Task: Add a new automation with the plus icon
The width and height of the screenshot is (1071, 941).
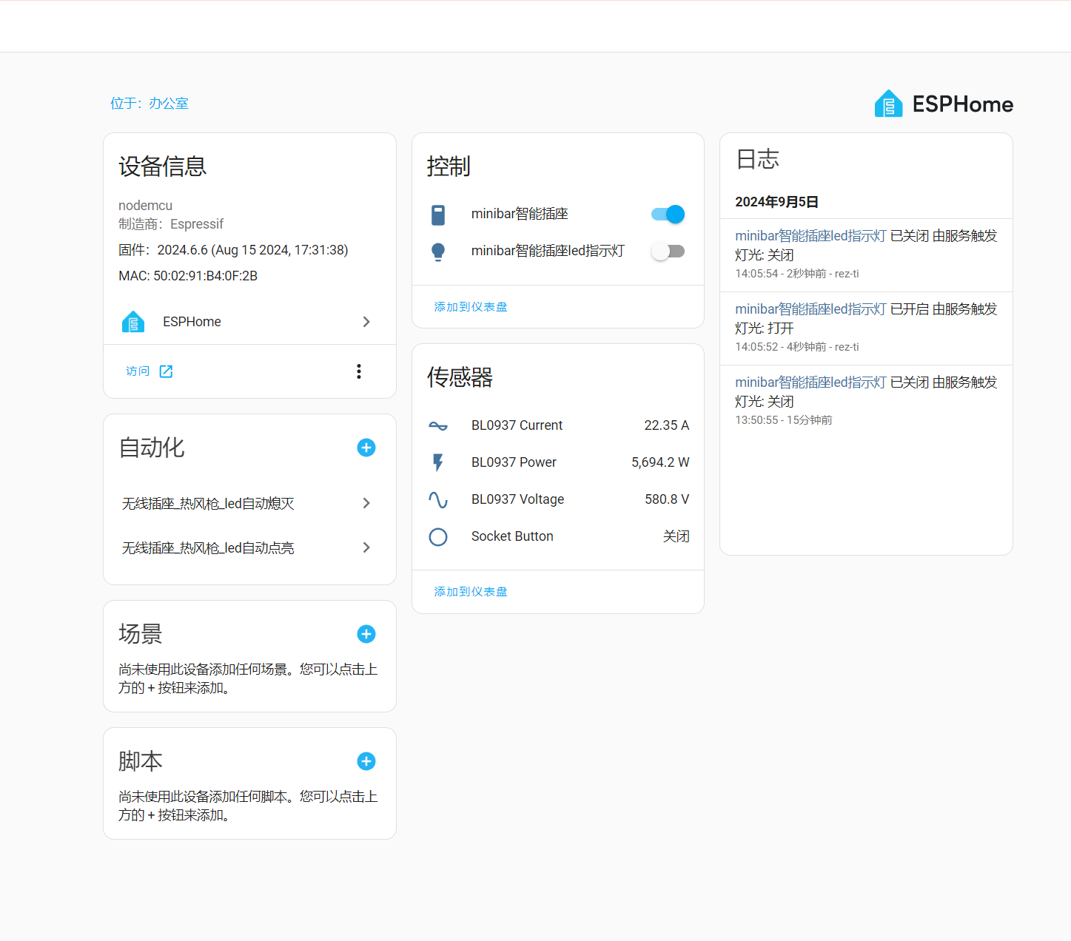Action: [366, 448]
